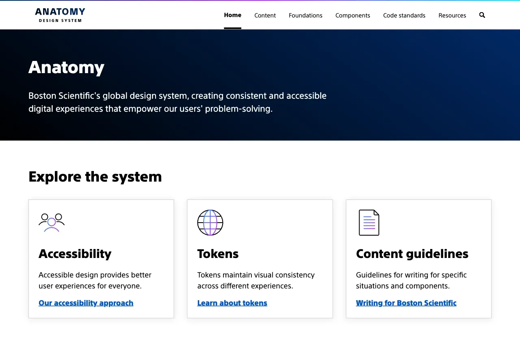Click the Anatomy hero title

pos(66,67)
